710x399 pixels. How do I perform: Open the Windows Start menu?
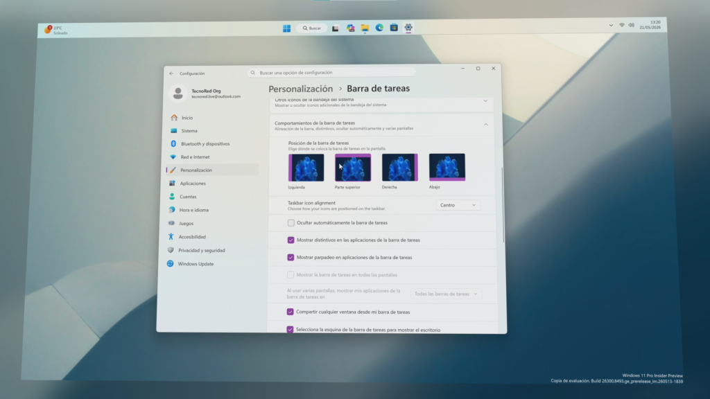point(286,28)
